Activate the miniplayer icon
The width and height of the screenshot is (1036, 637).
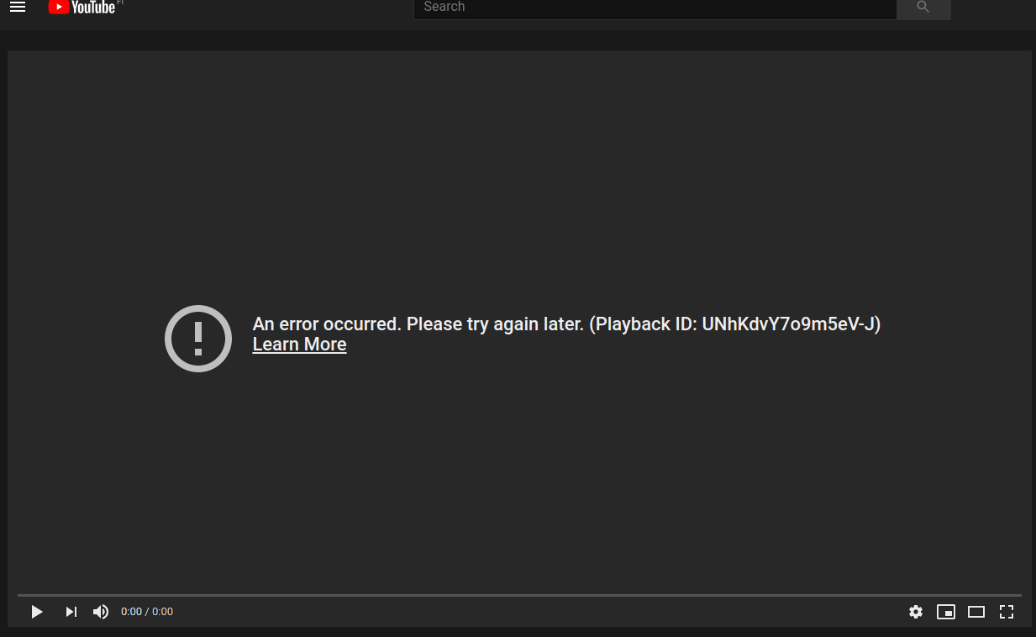tap(946, 612)
